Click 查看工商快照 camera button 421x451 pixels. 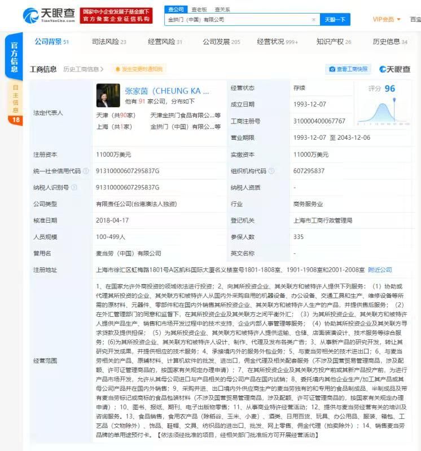point(348,69)
